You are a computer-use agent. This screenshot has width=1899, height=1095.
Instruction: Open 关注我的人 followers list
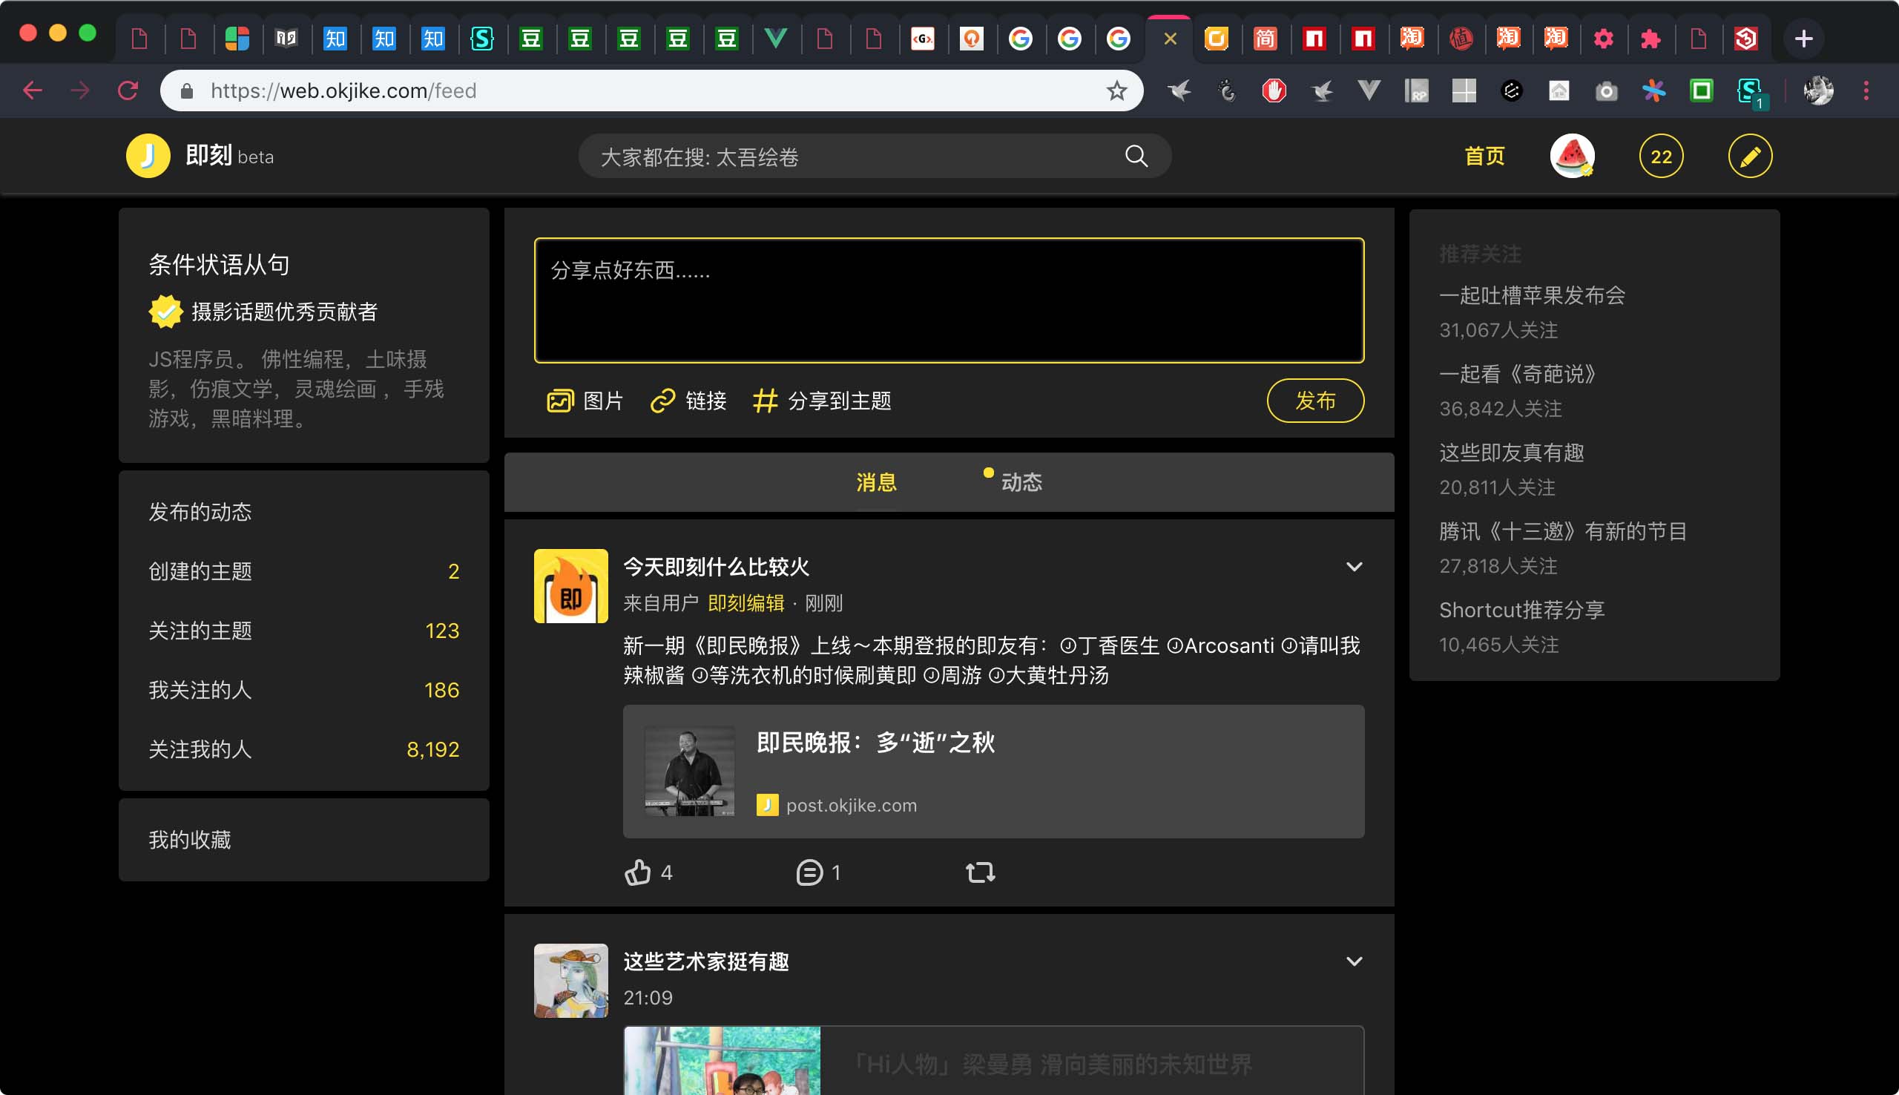click(x=303, y=750)
